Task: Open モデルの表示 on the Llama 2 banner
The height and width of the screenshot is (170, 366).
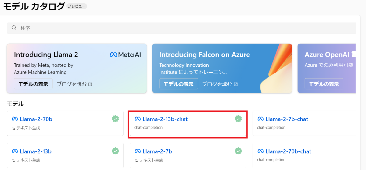Action: [33, 84]
